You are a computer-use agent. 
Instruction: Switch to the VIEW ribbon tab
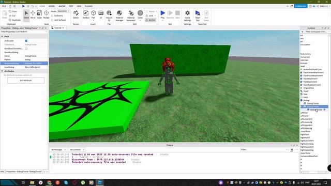pos(79,6)
